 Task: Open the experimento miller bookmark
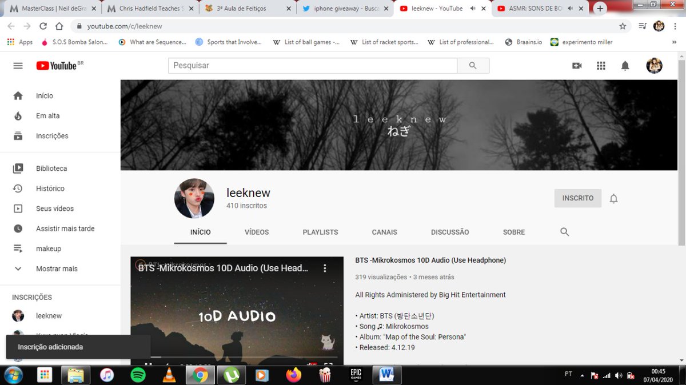point(581,42)
